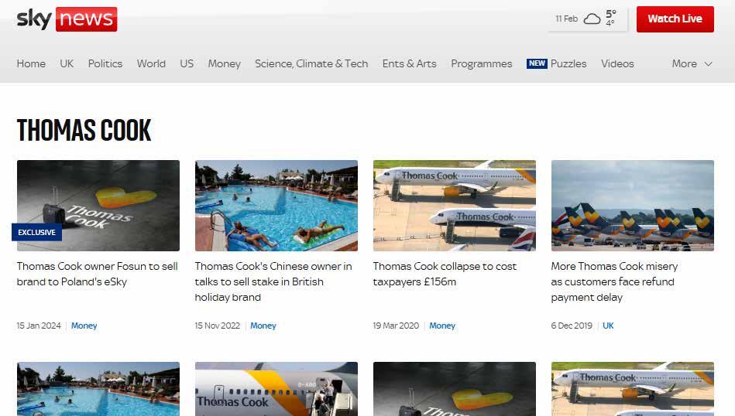The height and width of the screenshot is (416, 735).
Task: Open parked planes thumbnail of taxpayers article
Action: [x=454, y=206]
